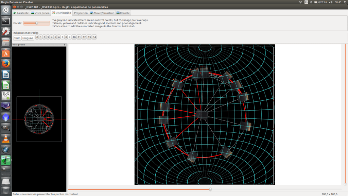The image size is (348, 196).
Task: Switch to the Mover/arrastrar tab
Action: coord(102,13)
